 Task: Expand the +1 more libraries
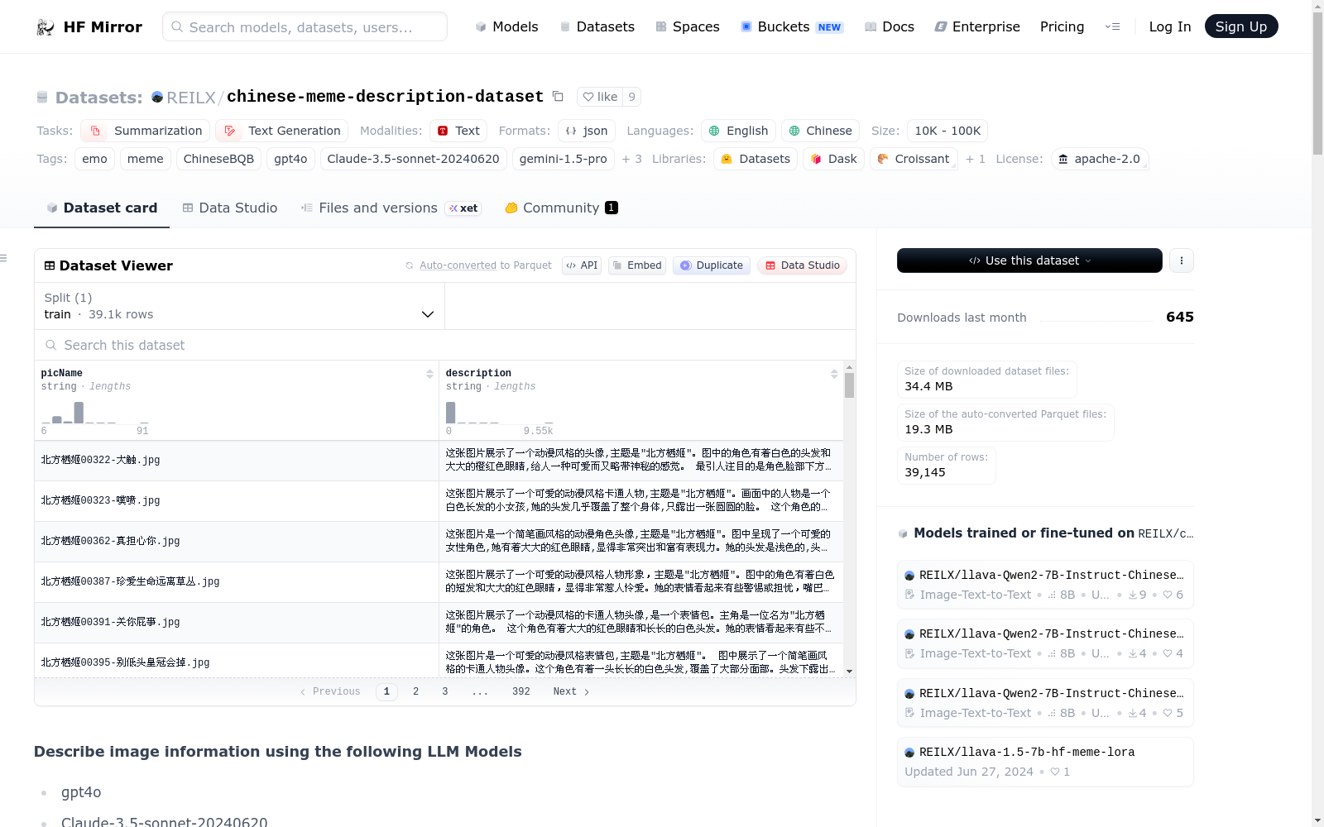coord(976,159)
